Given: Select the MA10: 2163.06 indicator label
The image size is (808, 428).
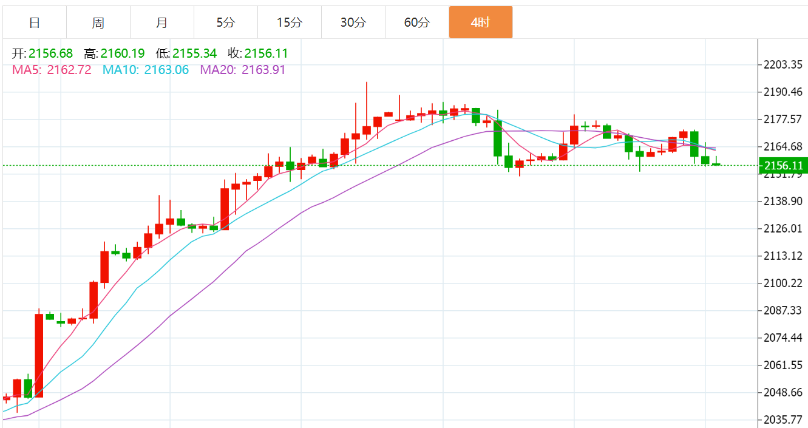Looking at the screenshot, I should pyautogui.click(x=146, y=70).
